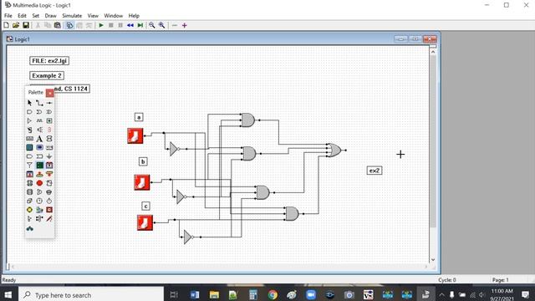Pick the stopwatch timer component in the Palette
This screenshot has width=535, height=301.
(49, 201)
